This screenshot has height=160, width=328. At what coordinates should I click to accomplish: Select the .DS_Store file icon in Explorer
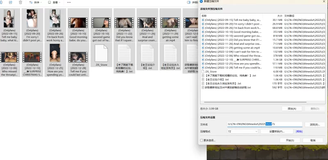coord(101,53)
